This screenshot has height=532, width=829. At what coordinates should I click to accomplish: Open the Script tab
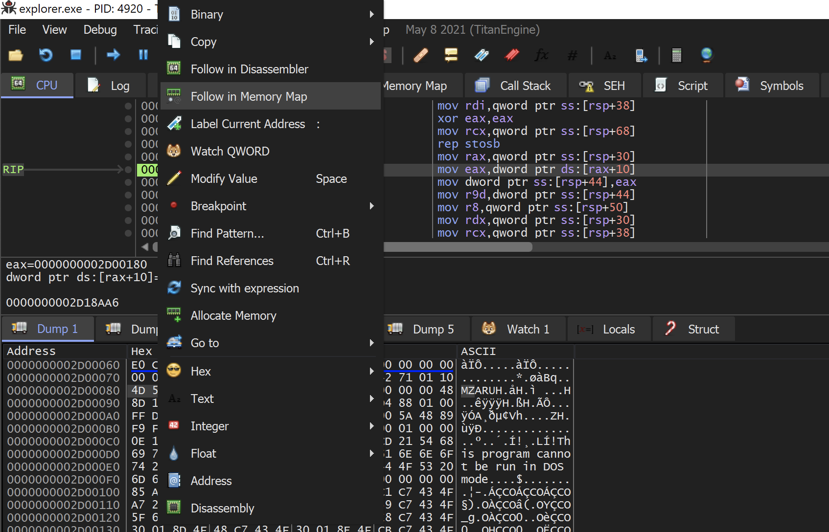[683, 86]
